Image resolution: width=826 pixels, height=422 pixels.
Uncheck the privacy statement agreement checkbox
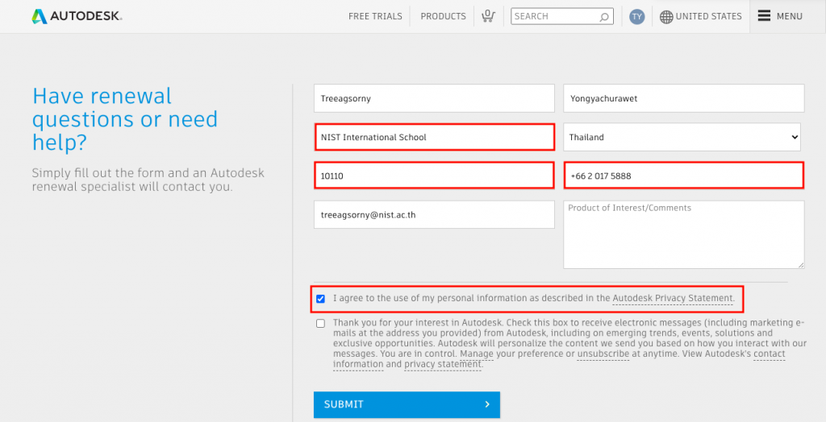(321, 299)
